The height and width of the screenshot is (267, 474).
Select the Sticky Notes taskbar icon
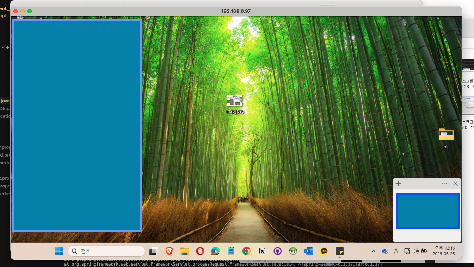click(x=339, y=251)
